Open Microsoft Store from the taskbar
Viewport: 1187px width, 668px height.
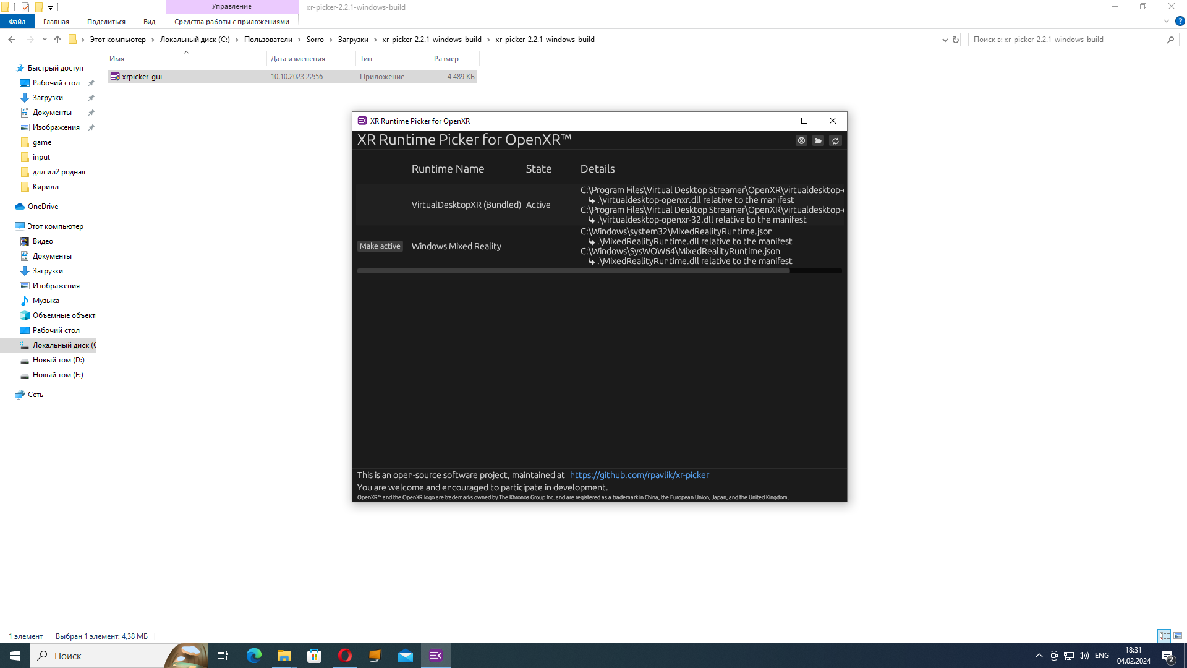[x=315, y=656]
